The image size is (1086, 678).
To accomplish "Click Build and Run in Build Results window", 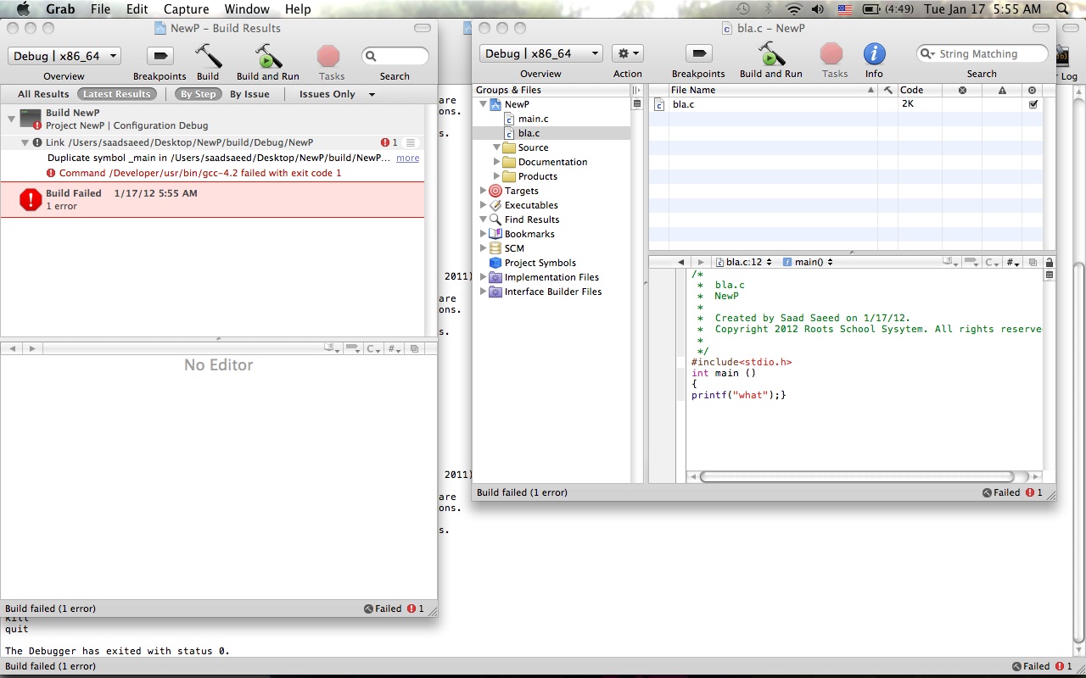I will pyautogui.click(x=268, y=57).
